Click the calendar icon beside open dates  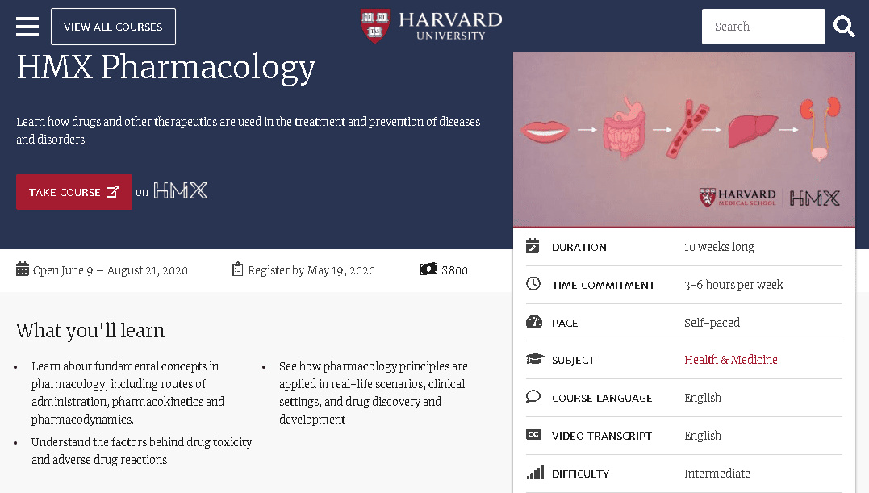pos(22,269)
